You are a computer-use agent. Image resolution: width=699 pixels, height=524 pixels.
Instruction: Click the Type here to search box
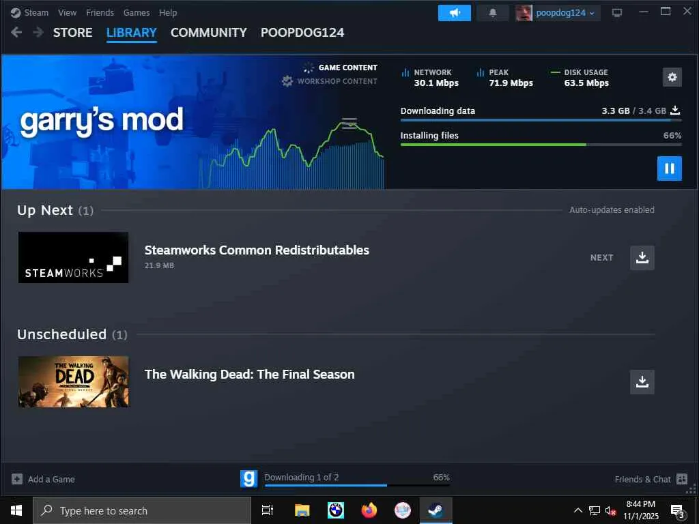(142, 510)
